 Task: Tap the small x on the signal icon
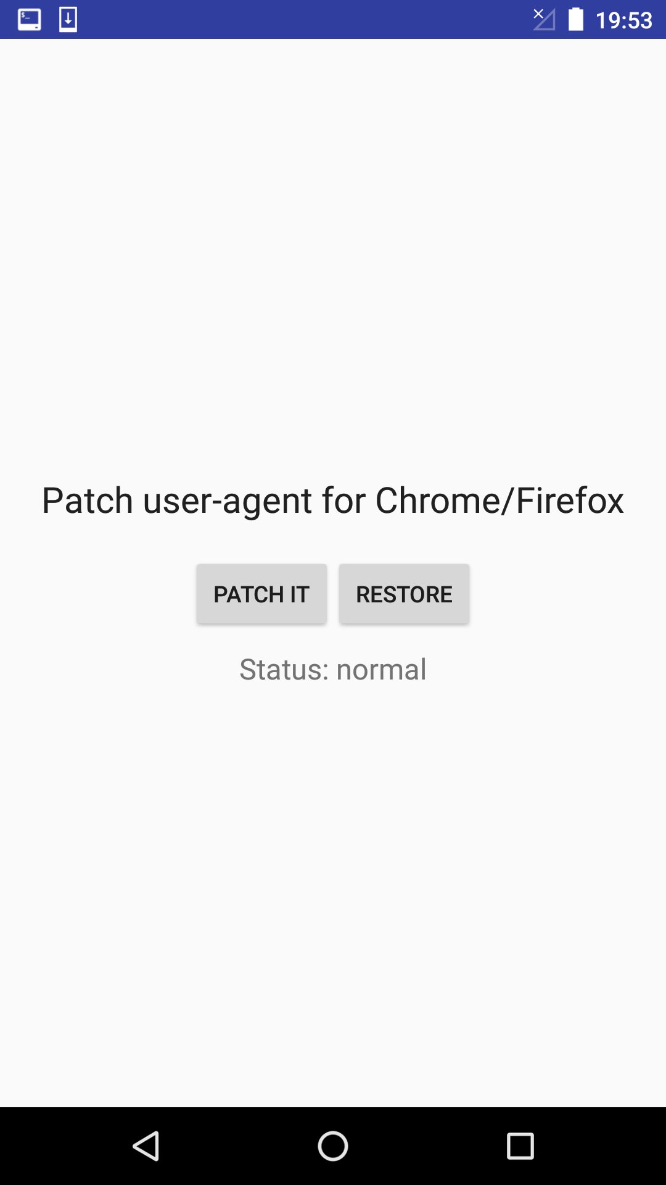coord(538,13)
